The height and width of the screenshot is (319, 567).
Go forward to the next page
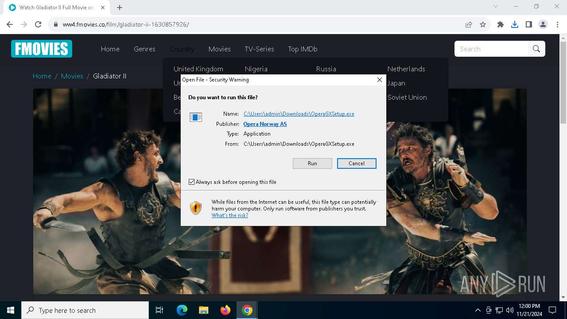click(24, 24)
